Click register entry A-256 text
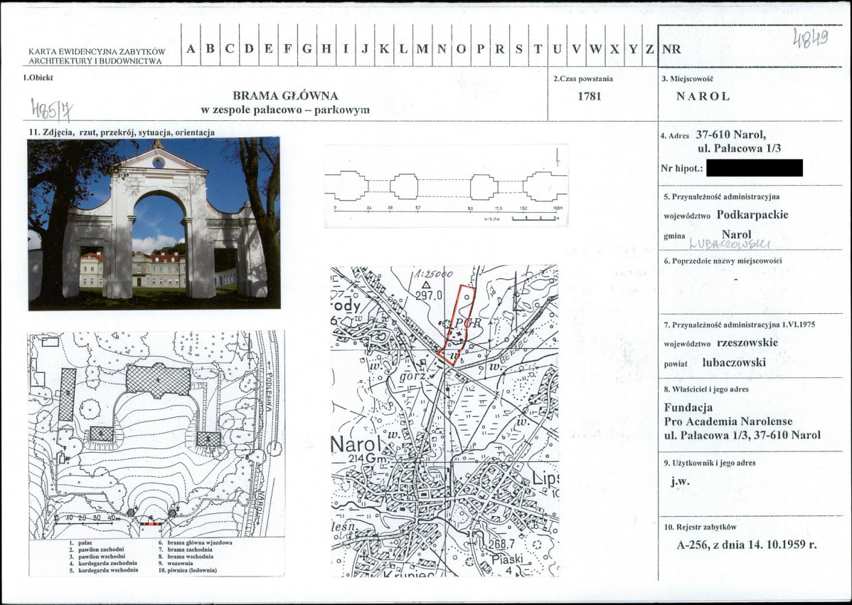852x605 pixels. pyautogui.click(x=747, y=544)
